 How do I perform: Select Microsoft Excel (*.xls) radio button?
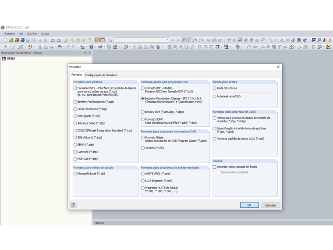coord(75,174)
